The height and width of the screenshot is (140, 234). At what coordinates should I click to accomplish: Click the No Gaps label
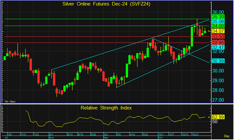[10, 101]
